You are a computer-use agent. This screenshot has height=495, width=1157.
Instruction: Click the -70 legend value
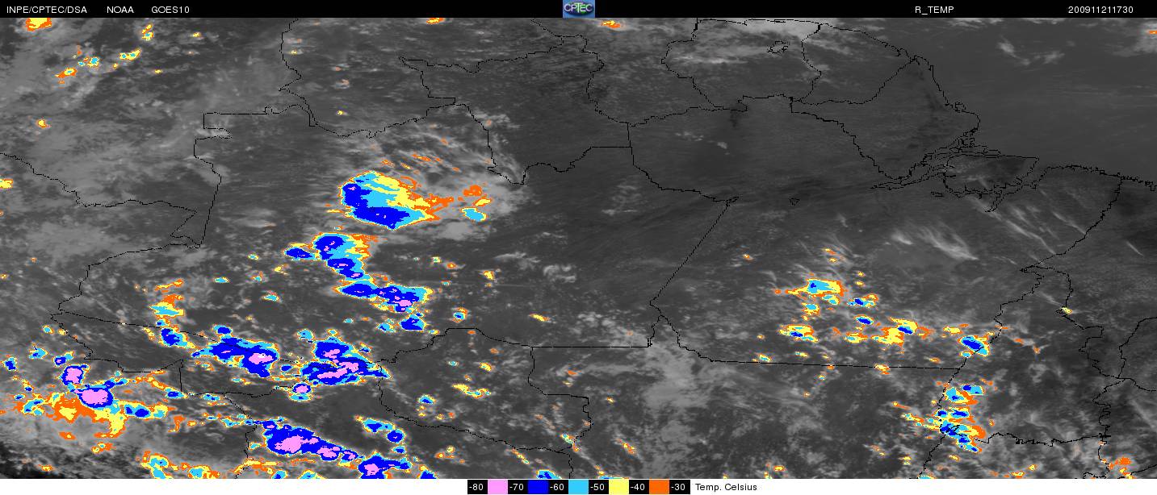click(517, 487)
